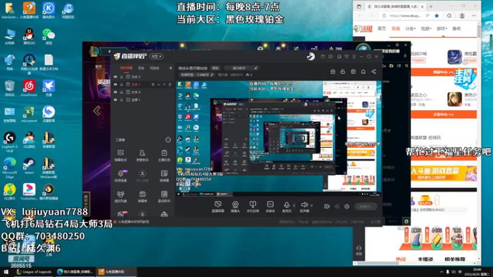This screenshot has width=493, height=277.
Task: Open 歌词助手 lyrics tool
Action: [164, 196]
